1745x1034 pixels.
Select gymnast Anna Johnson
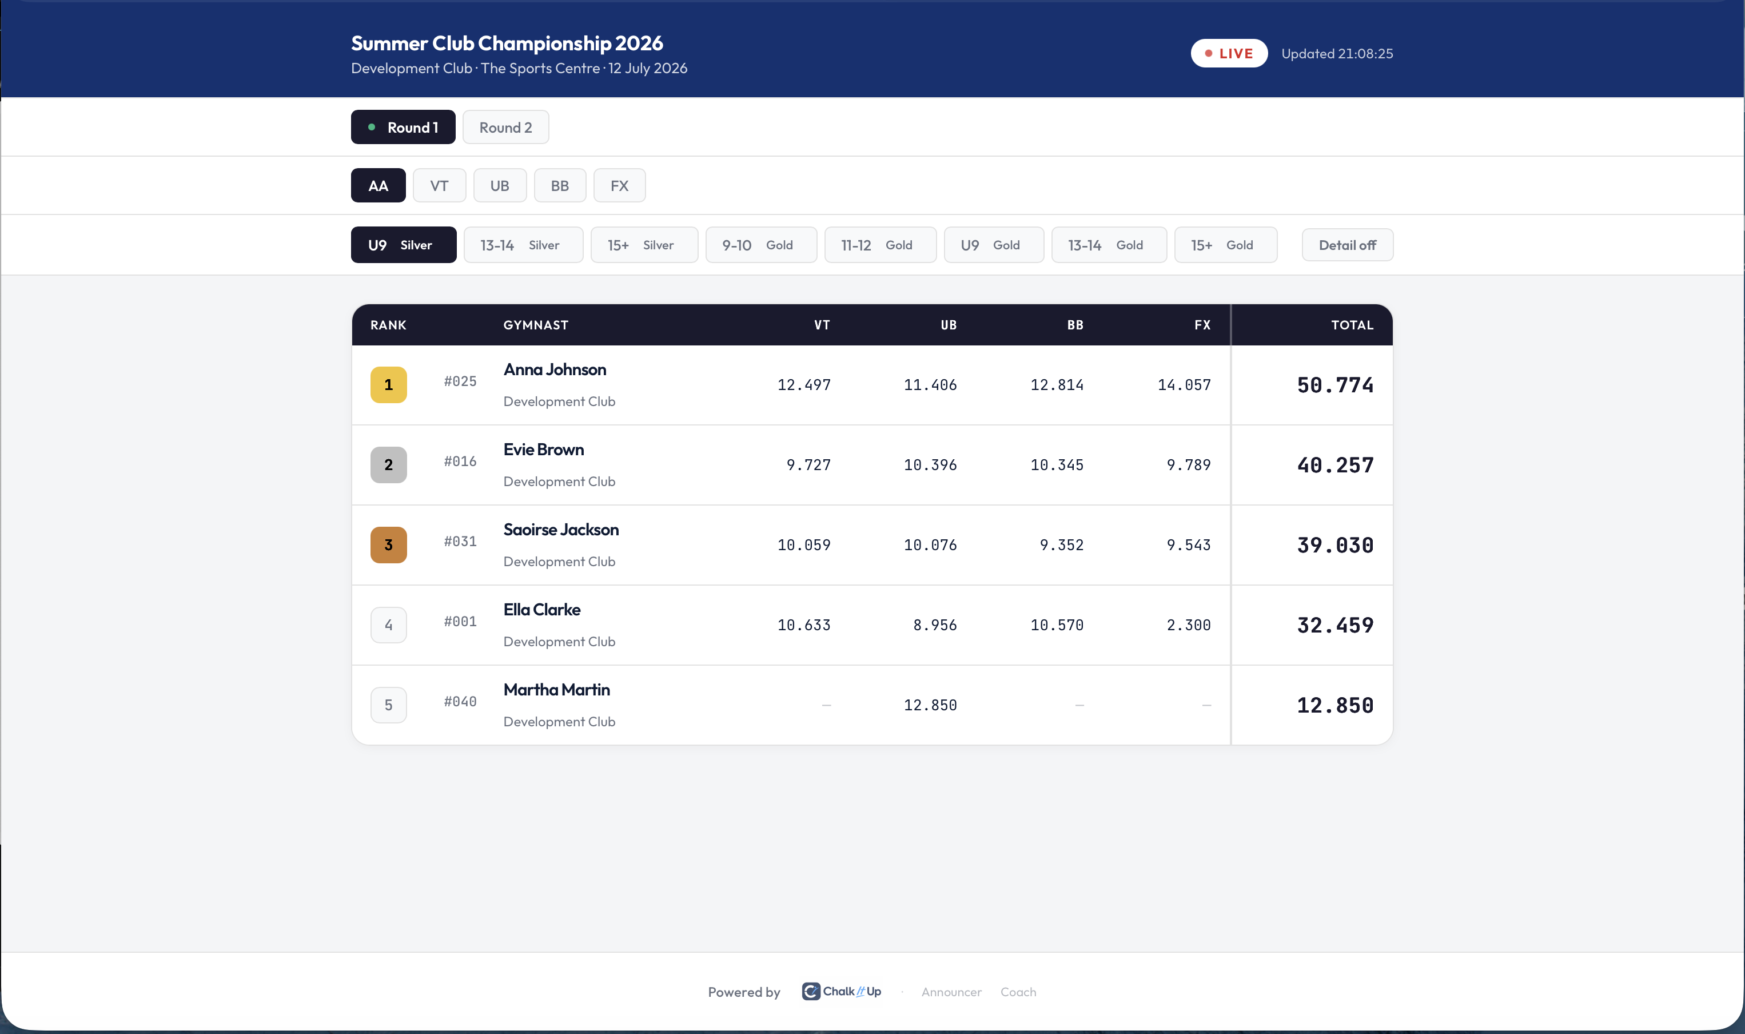(555, 369)
